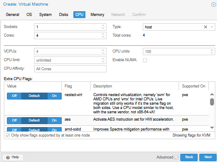Click the Sockets spinner arrows
The height and width of the screenshot is (162, 217).
[x=103, y=27]
